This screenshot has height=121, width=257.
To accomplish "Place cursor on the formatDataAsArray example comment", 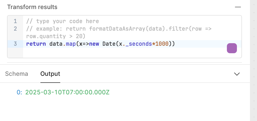I will pos(119,32).
